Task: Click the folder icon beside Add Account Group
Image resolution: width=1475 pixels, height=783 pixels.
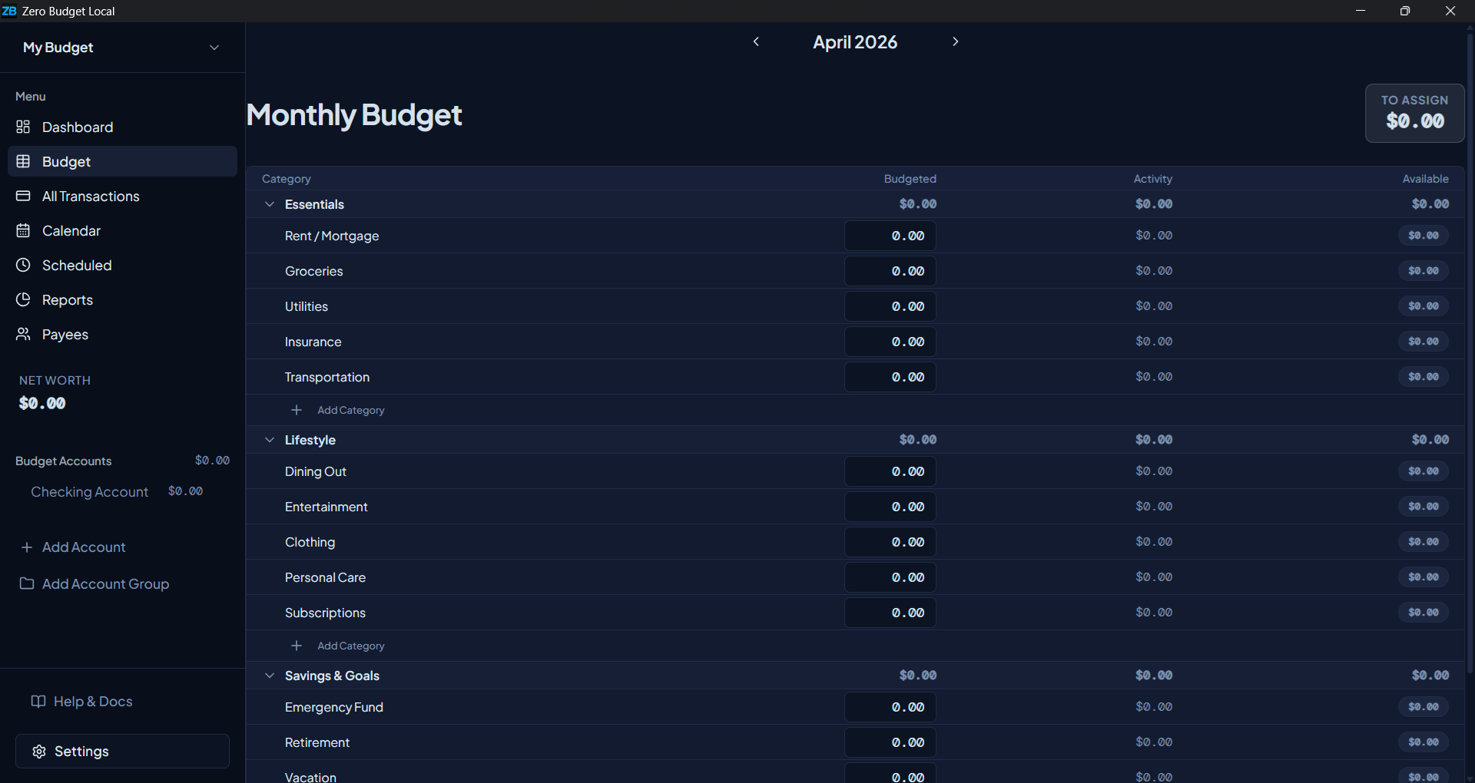Action: pyautogui.click(x=26, y=583)
